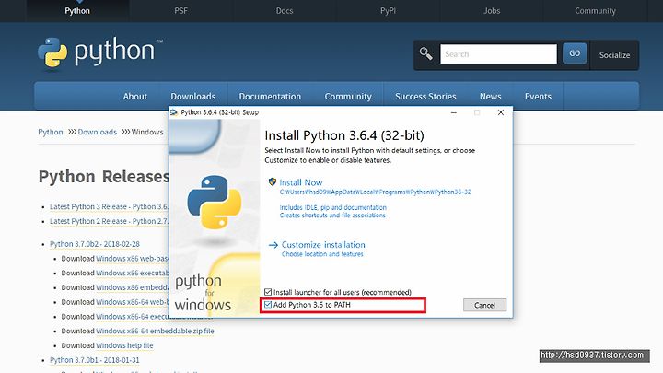Open the Windows x86 executable installer link
The width and height of the screenshot is (663, 373).
point(133,273)
